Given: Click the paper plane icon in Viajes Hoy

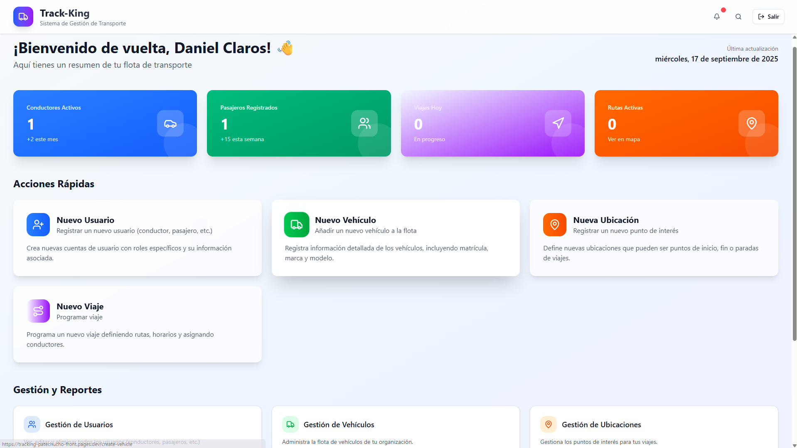Looking at the screenshot, I should (558, 123).
